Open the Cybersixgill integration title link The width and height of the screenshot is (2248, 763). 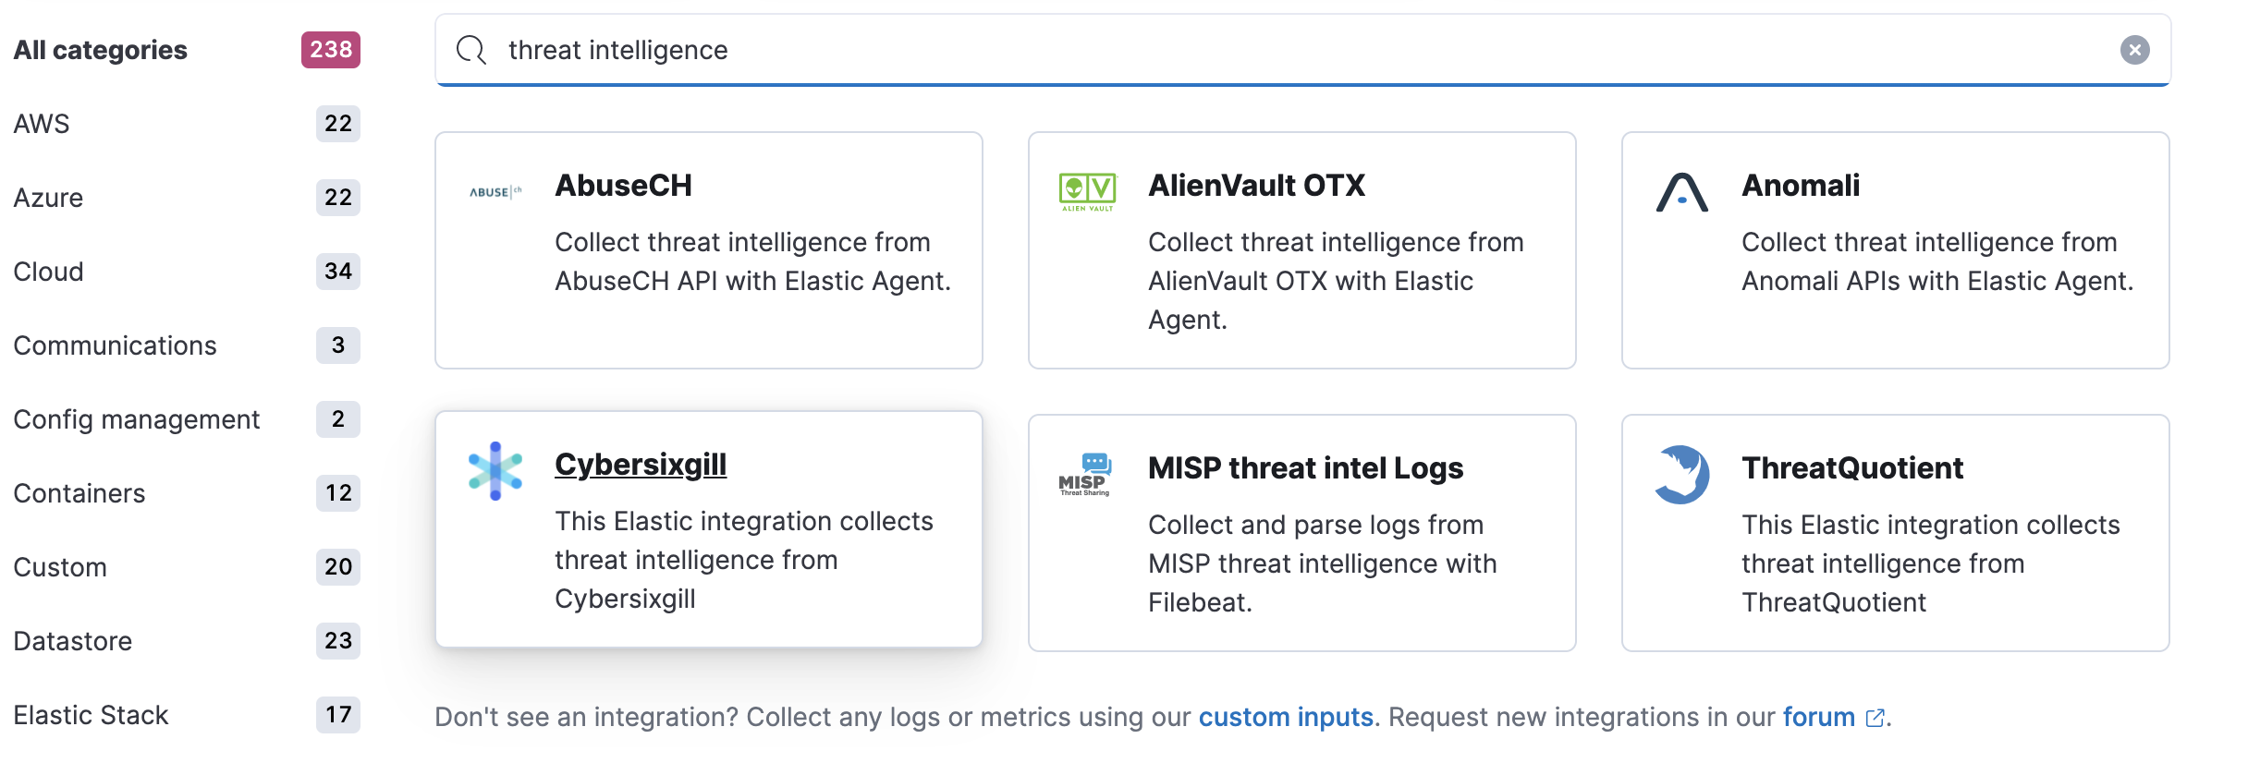[641, 465]
